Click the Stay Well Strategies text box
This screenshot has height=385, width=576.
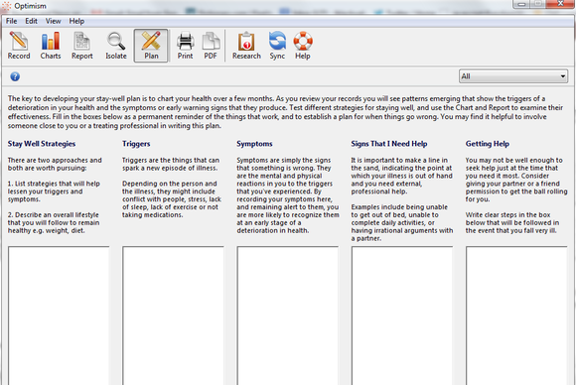point(59,316)
